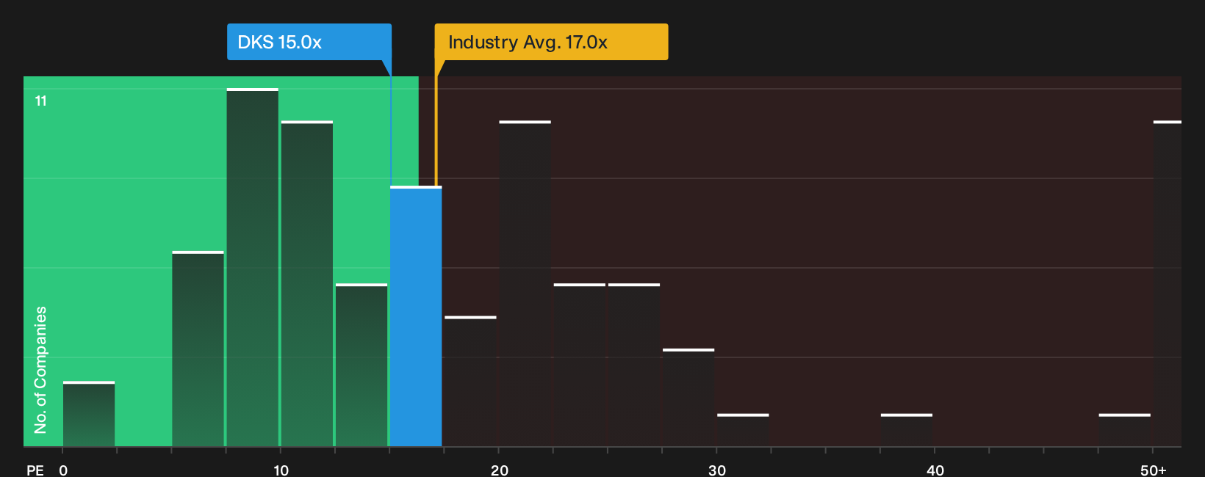Click the bar just right of the blue bar

[x=470, y=382]
